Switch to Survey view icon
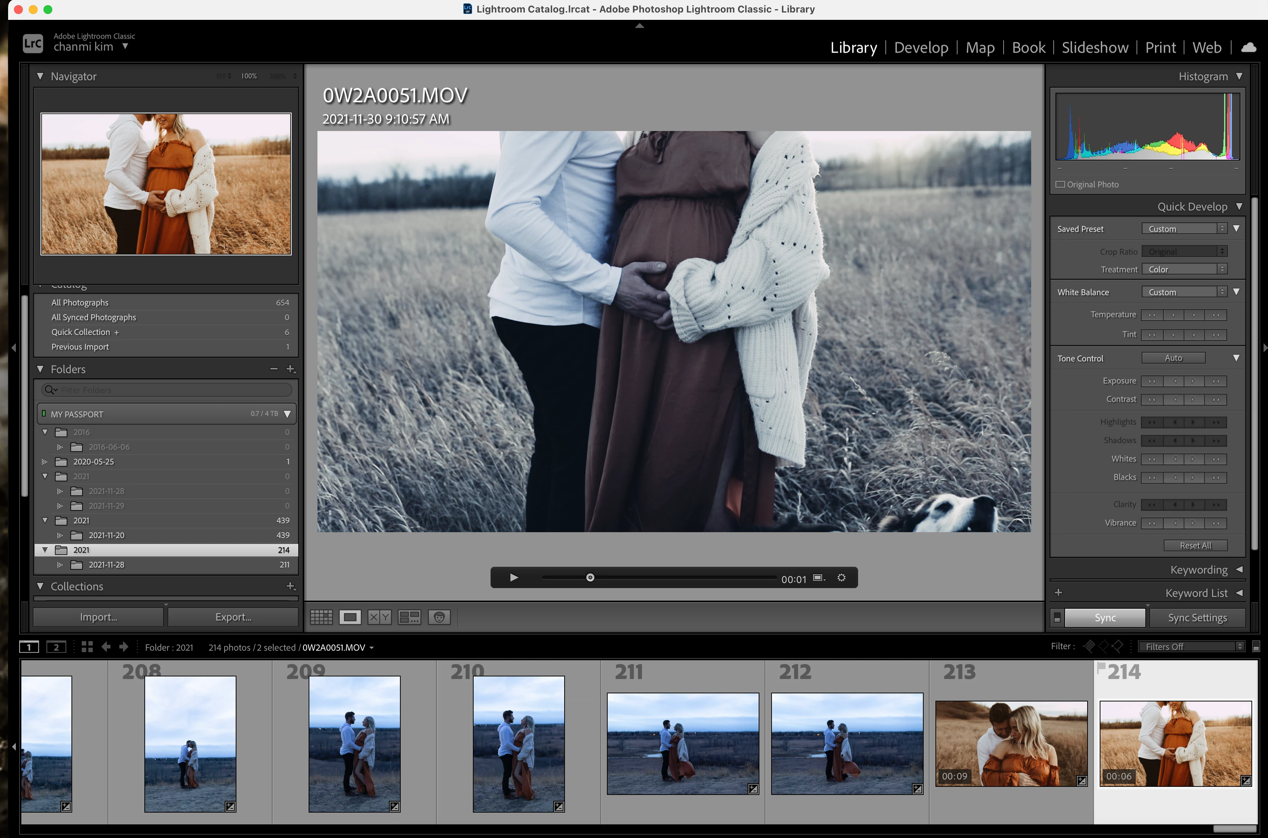The image size is (1268, 838). (x=409, y=617)
